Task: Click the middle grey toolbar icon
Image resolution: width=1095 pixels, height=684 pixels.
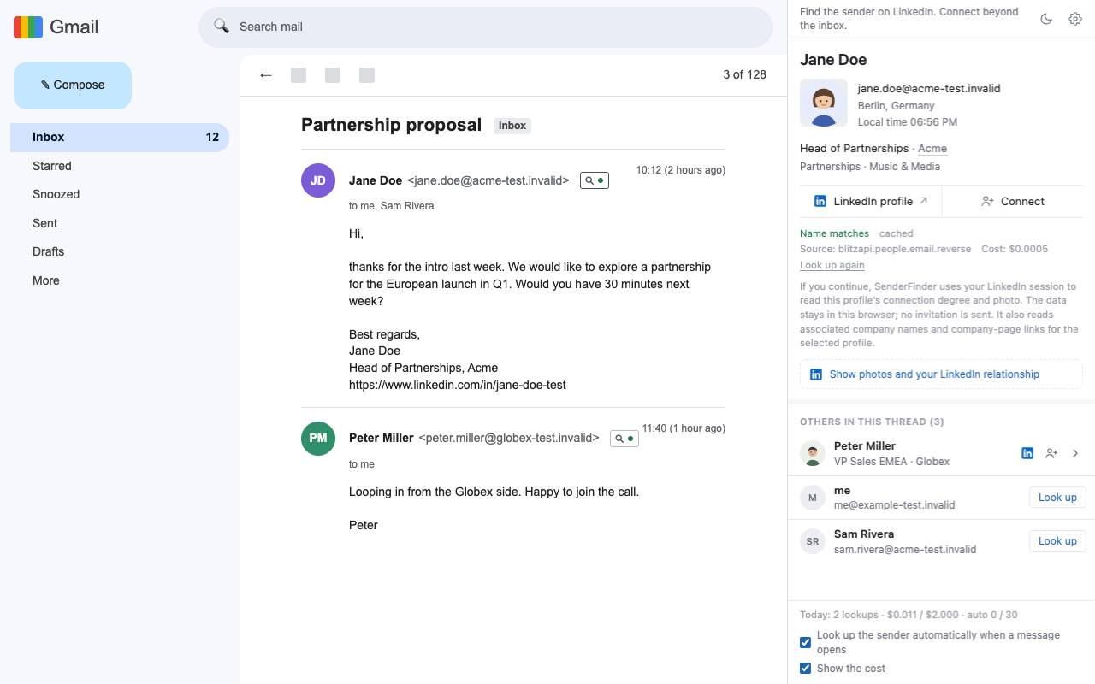Action: tap(333, 75)
